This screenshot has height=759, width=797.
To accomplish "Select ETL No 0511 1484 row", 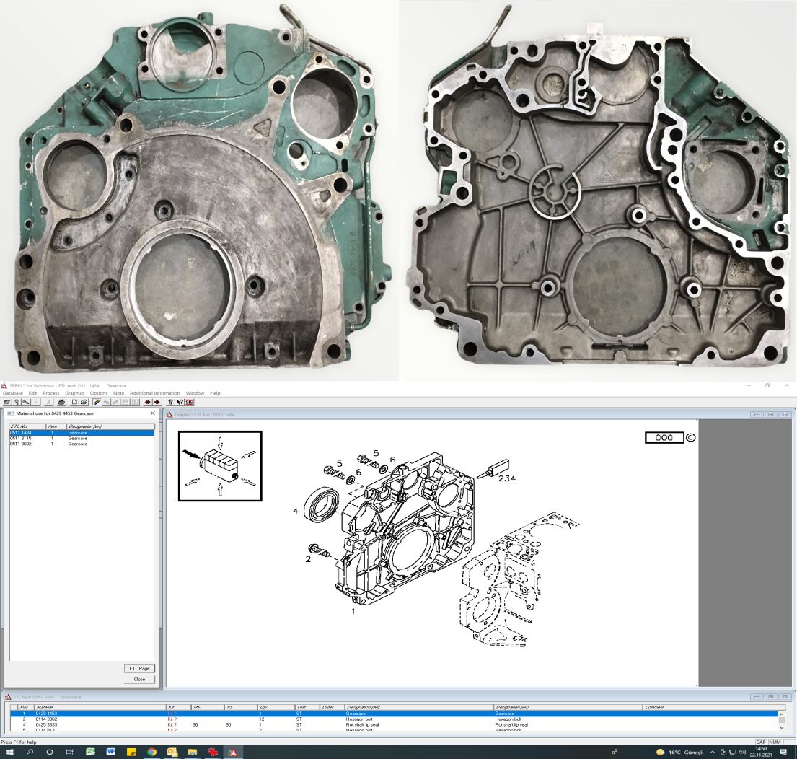I will pyautogui.click(x=82, y=433).
